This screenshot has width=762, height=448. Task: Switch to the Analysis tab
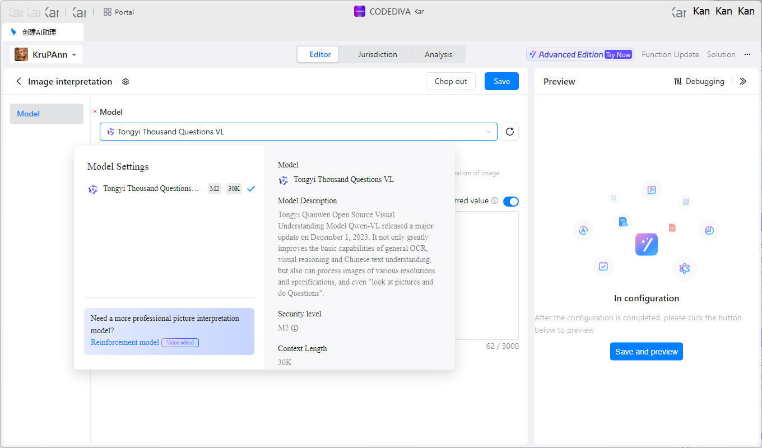pyautogui.click(x=438, y=54)
